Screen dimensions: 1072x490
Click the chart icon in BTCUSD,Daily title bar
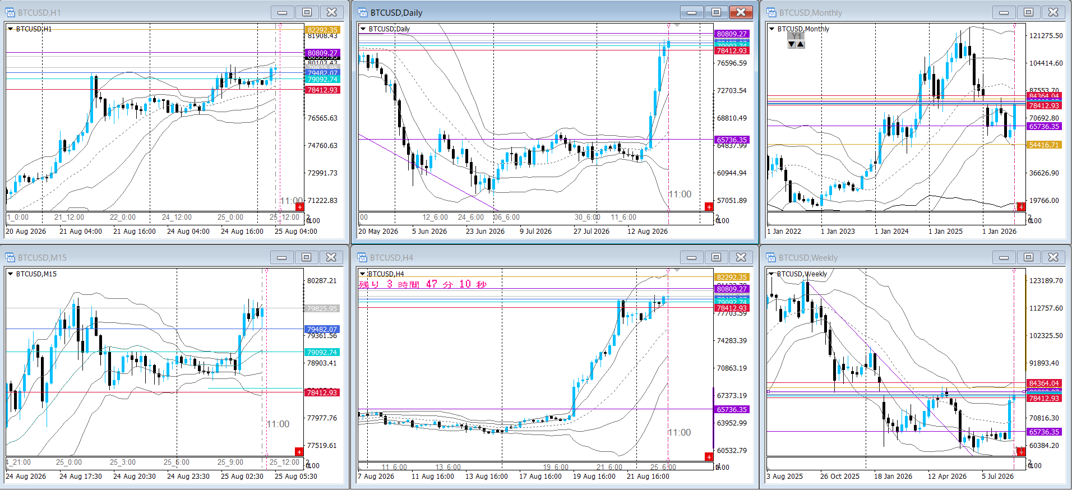363,12
